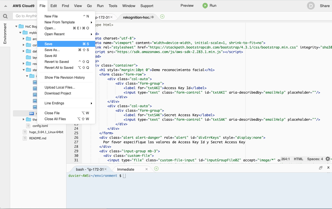
Task: Close the Immediate tab
Action: pyautogui.click(x=146, y=169)
